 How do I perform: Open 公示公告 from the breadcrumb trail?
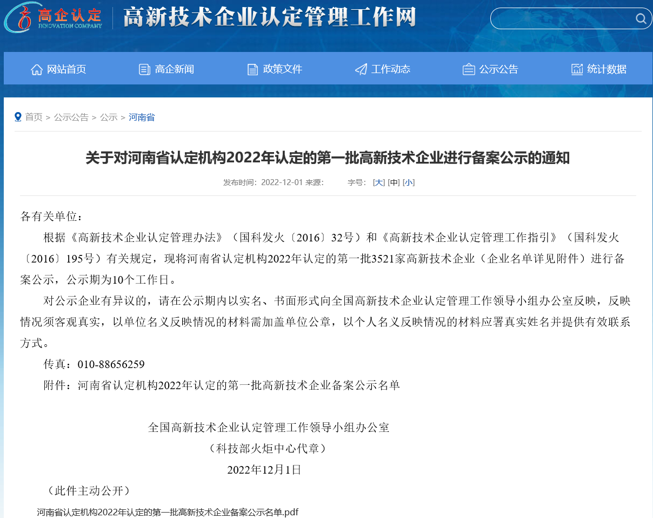click(x=71, y=117)
